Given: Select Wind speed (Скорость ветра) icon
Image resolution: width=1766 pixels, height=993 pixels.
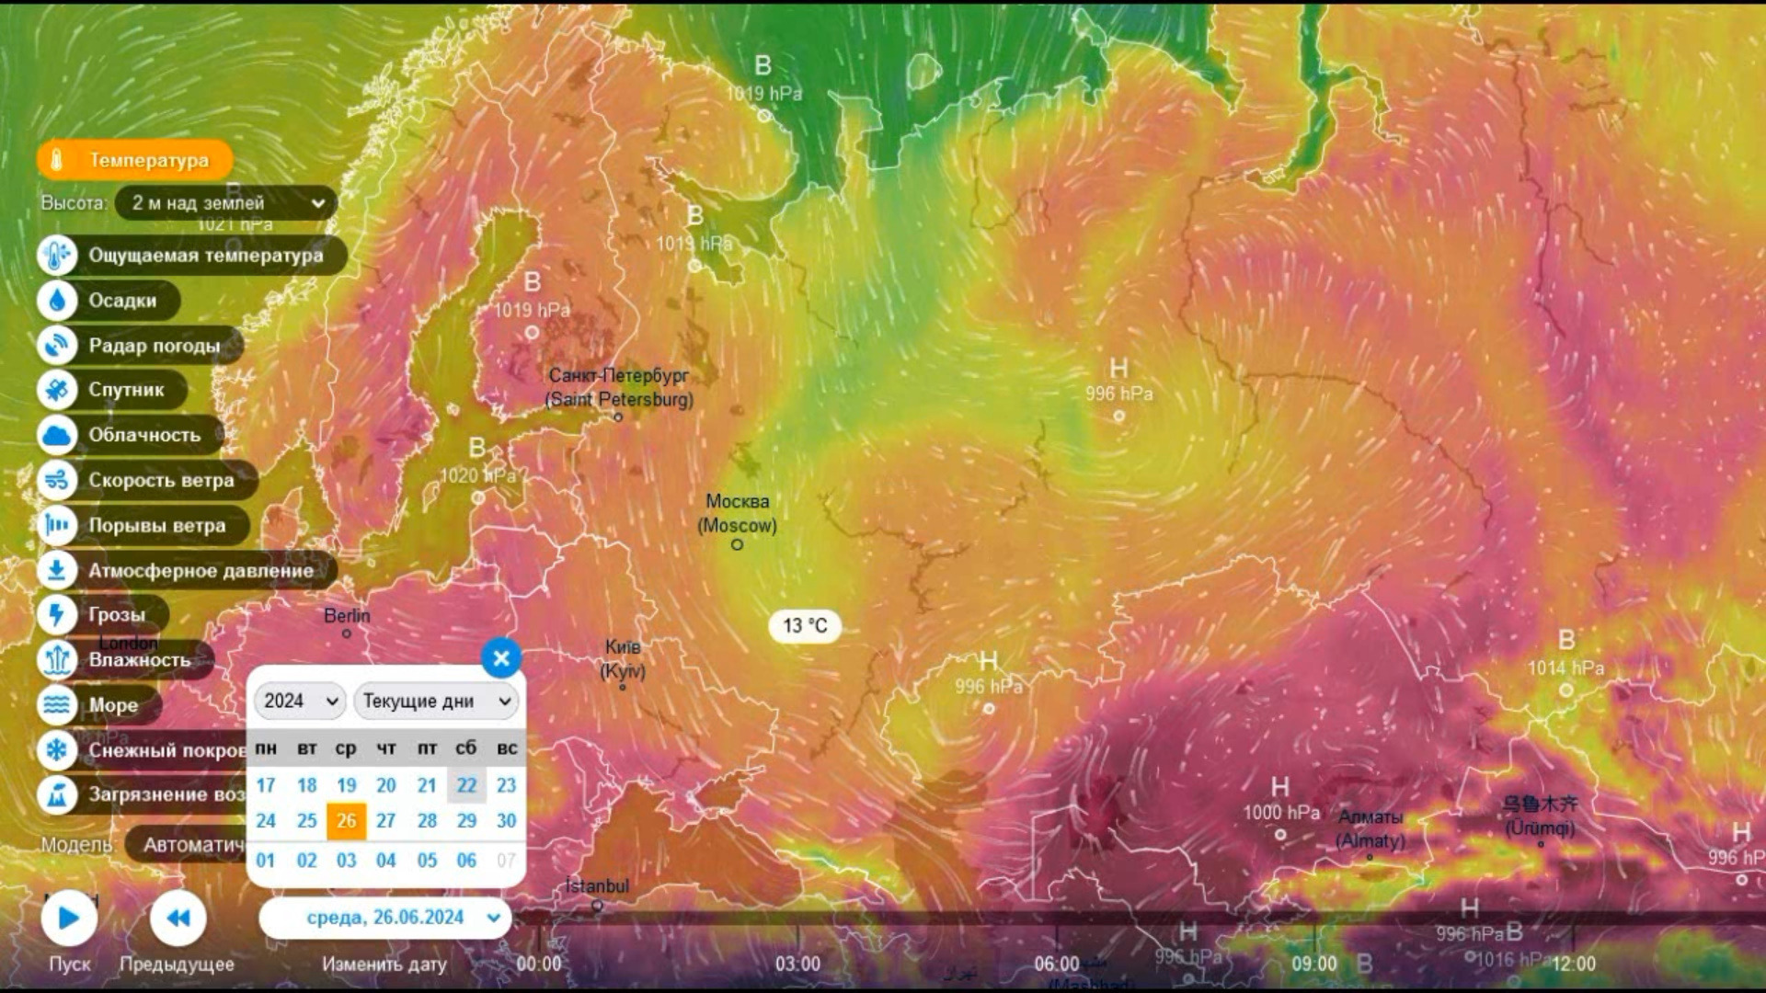Looking at the screenshot, I should click(57, 480).
